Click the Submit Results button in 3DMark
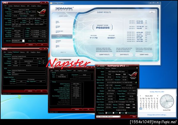Viewport: 178px width, 125px height. (104, 55)
